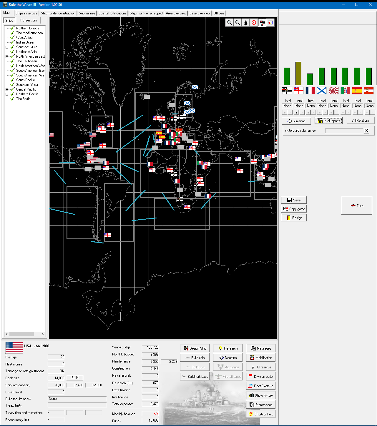Open Coastal fortifications tab
This screenshot has width=377, height=426.
pos(112,13)
